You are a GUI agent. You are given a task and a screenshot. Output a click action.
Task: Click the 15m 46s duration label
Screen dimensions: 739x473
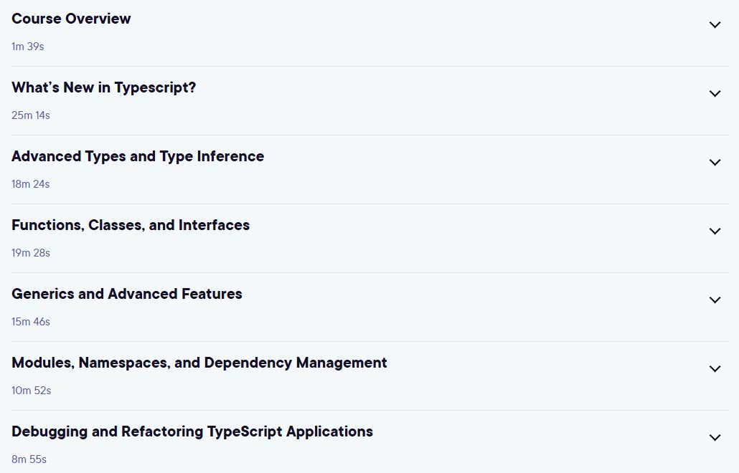click(x=31, y=322)
